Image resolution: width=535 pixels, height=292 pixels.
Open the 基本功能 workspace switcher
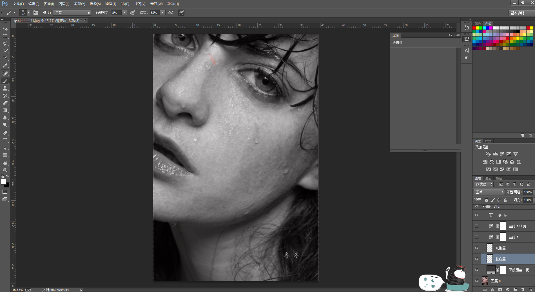pyautogui.click(x=521, y=13)
